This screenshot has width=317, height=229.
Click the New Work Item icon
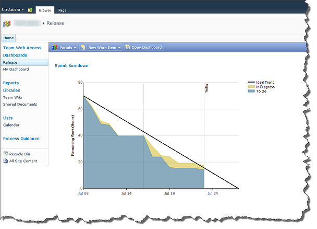coord(83,48)
